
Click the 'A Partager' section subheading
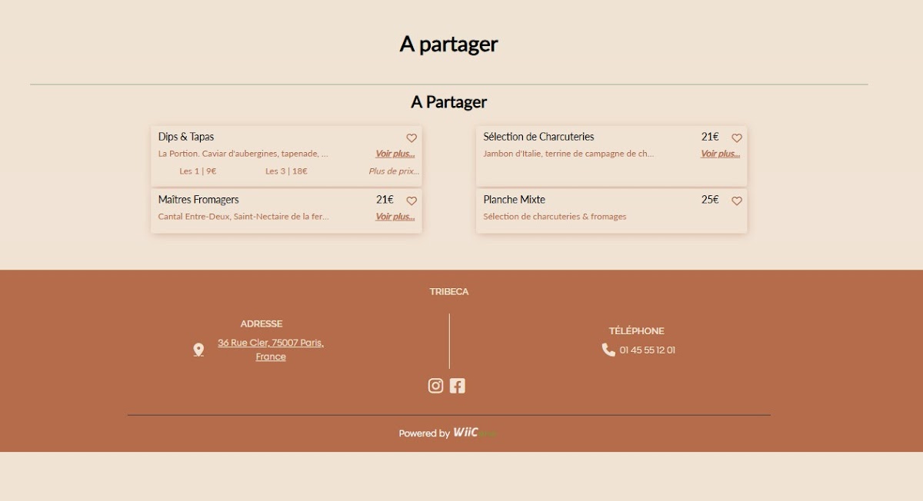click(448, 102)
